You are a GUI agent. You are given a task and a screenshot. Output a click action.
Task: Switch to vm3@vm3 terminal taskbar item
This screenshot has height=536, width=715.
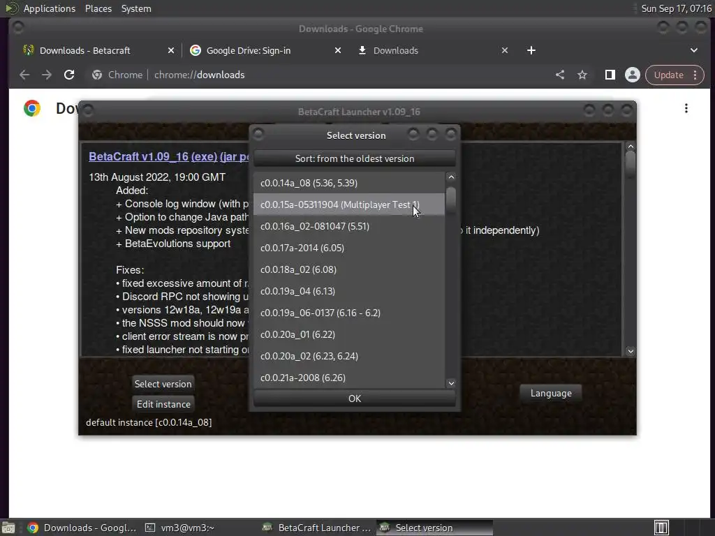tap(180, 528)
